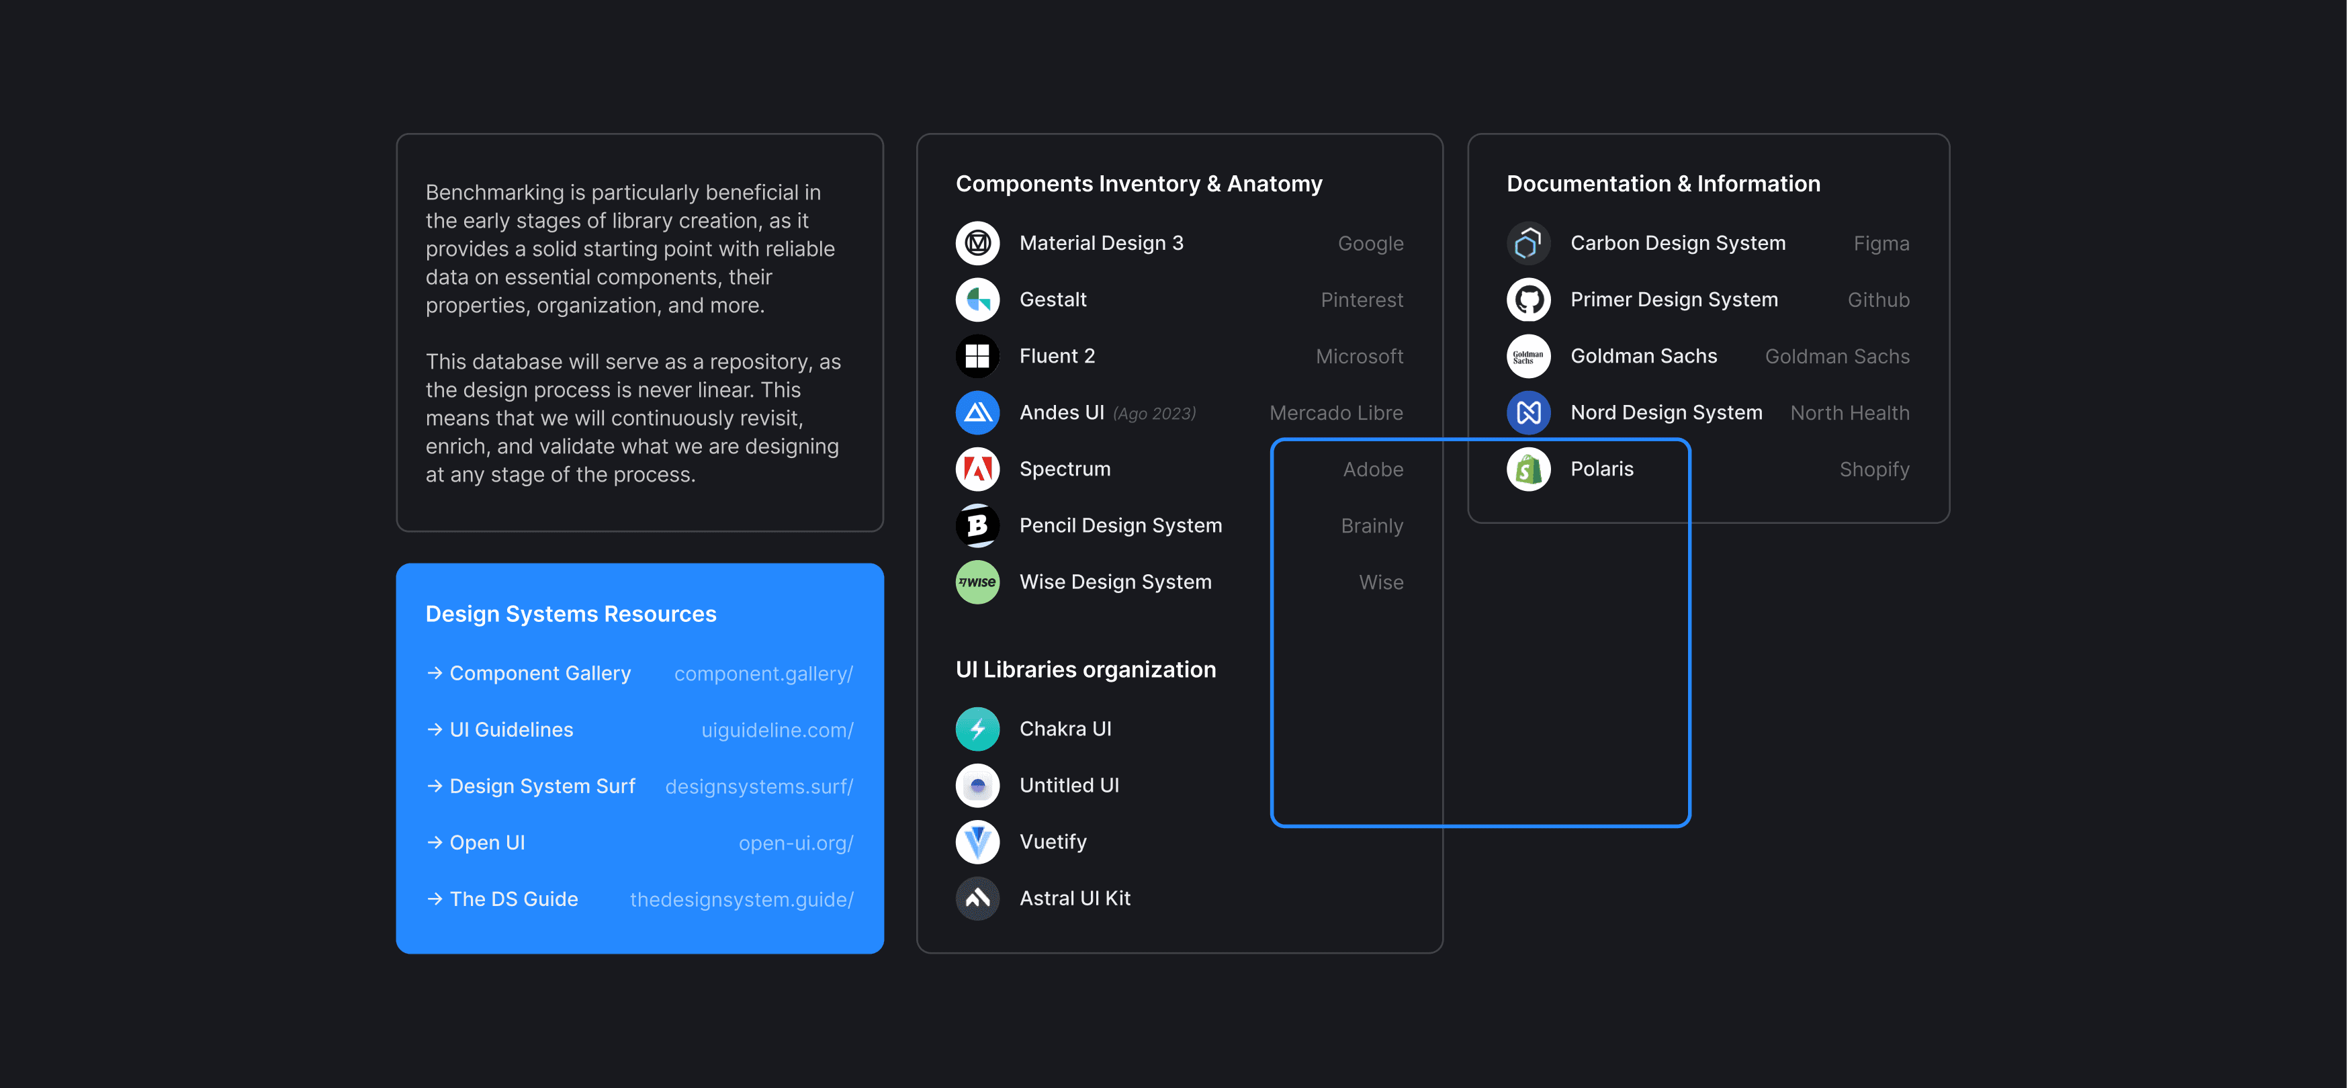This screenshot has height=1088, width=2347.
Task: Open the Open UI resource entry
Action: (486, 843)
